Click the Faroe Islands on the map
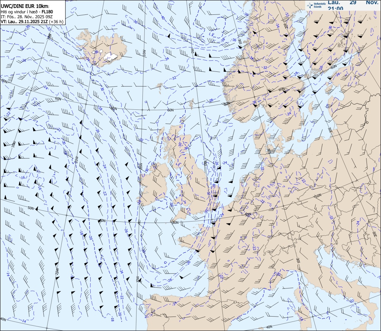Viewport: 381px width, 331px height. (x=160, y=88)
